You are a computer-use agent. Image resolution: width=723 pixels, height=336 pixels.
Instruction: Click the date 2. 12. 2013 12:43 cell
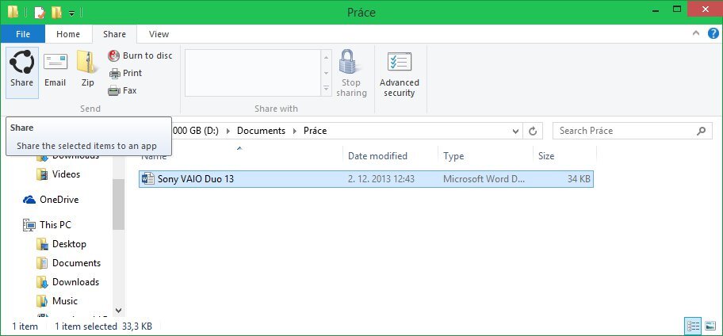381,179
